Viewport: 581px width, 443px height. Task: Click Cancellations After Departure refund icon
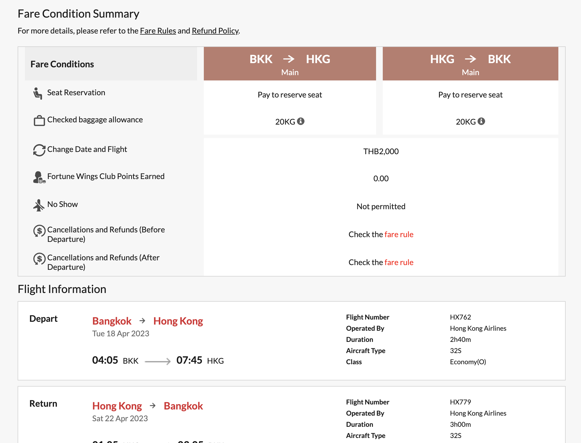tap(39, 259)
